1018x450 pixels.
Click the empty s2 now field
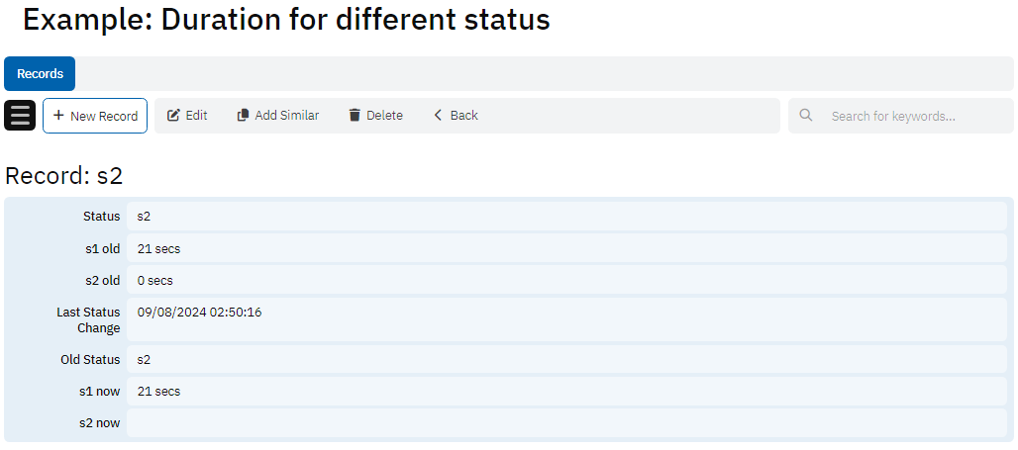click(x=564, y=423)
